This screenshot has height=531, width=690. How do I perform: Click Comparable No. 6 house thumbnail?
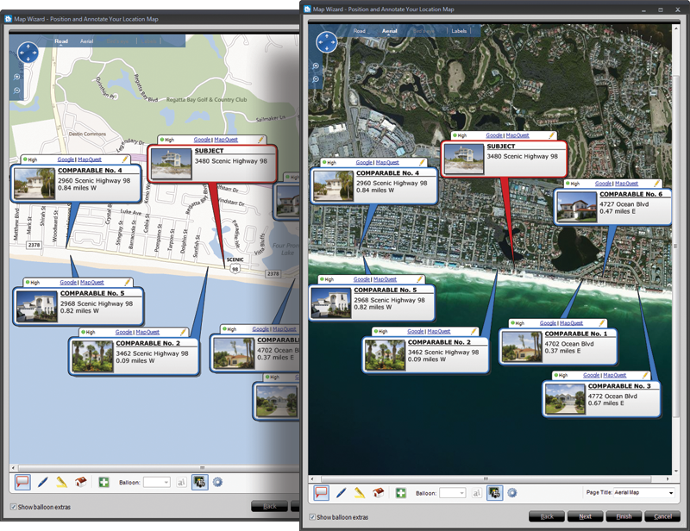pos(577,206)
